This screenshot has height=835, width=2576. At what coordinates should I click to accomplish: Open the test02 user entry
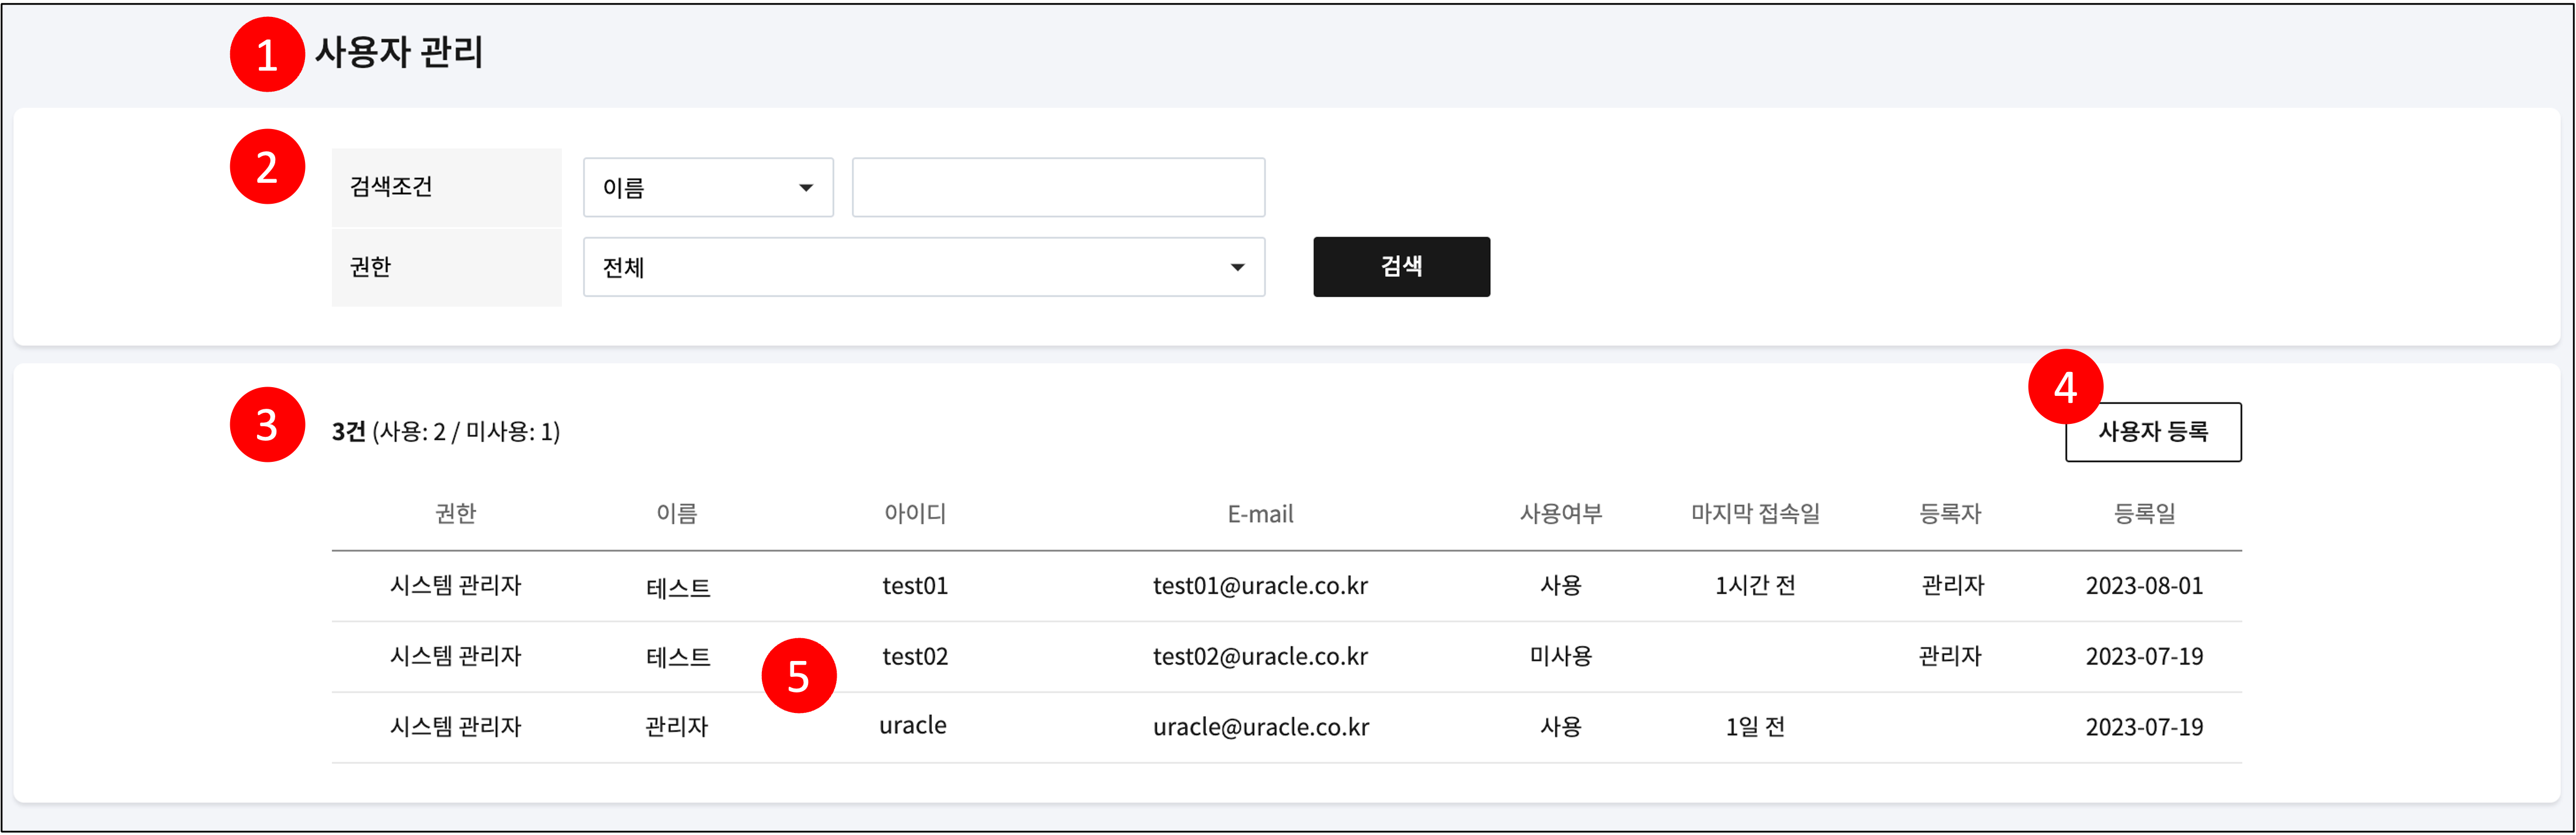[914, 657]
